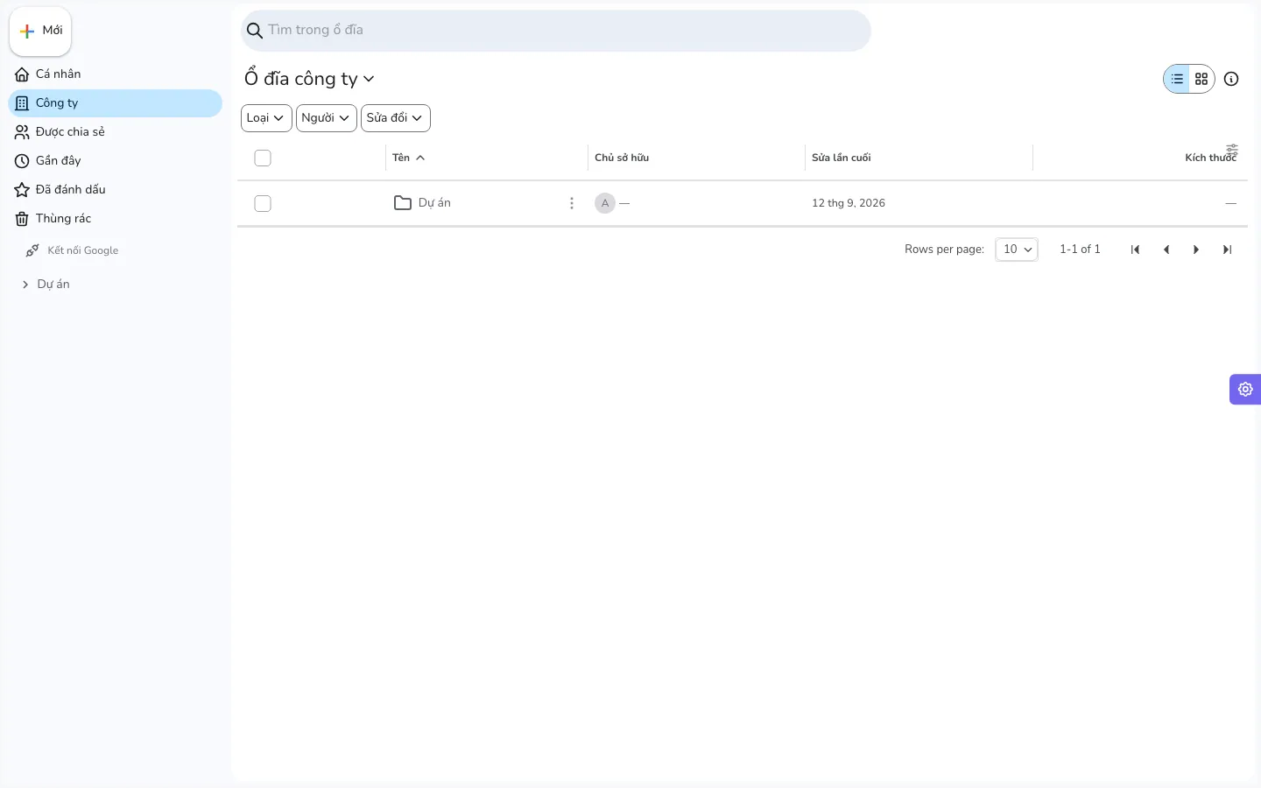
Task: Open Thùng rác trash
Action: 115,219
